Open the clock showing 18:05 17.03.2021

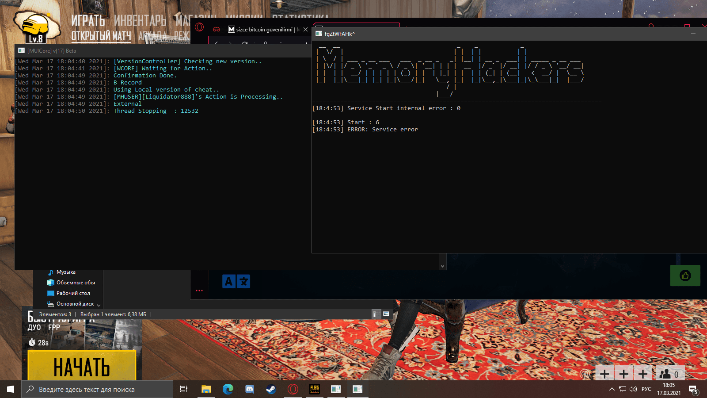[669, 389]
